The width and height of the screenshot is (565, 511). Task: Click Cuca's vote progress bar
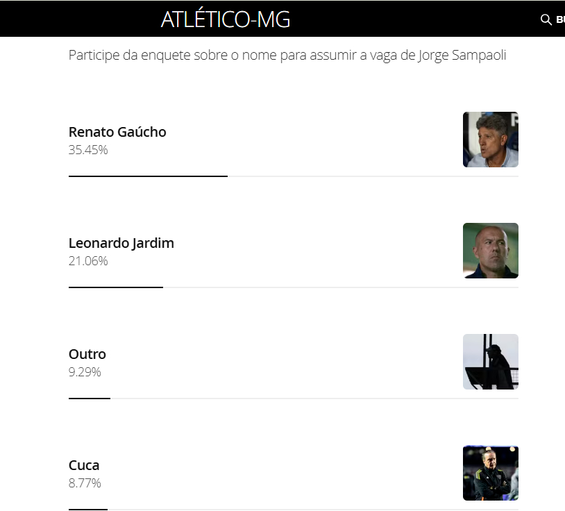pyautogui.click(x=88, y=509)
